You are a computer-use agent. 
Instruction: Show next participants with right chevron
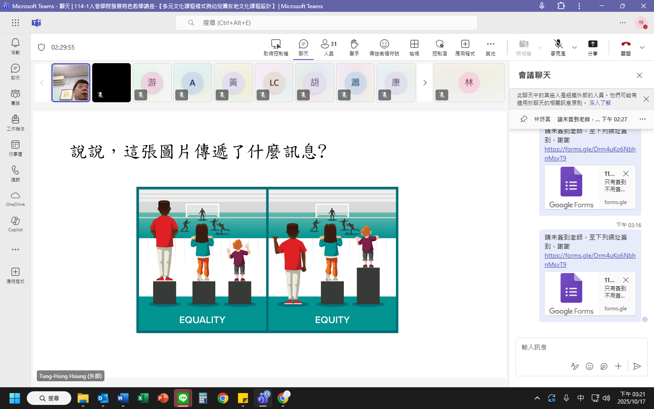pyautogui.click(x=425, y=83)
